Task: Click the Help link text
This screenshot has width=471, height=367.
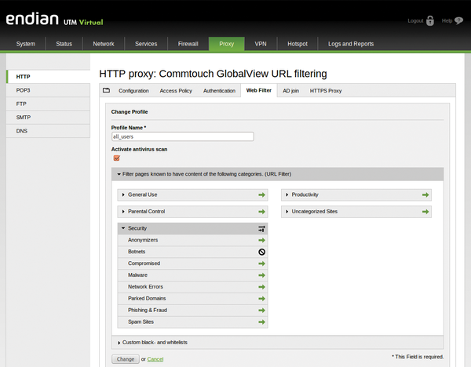Action: [x=447, y=20]
